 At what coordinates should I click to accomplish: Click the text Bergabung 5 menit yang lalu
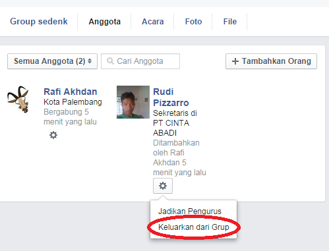[x=70, y=117]
